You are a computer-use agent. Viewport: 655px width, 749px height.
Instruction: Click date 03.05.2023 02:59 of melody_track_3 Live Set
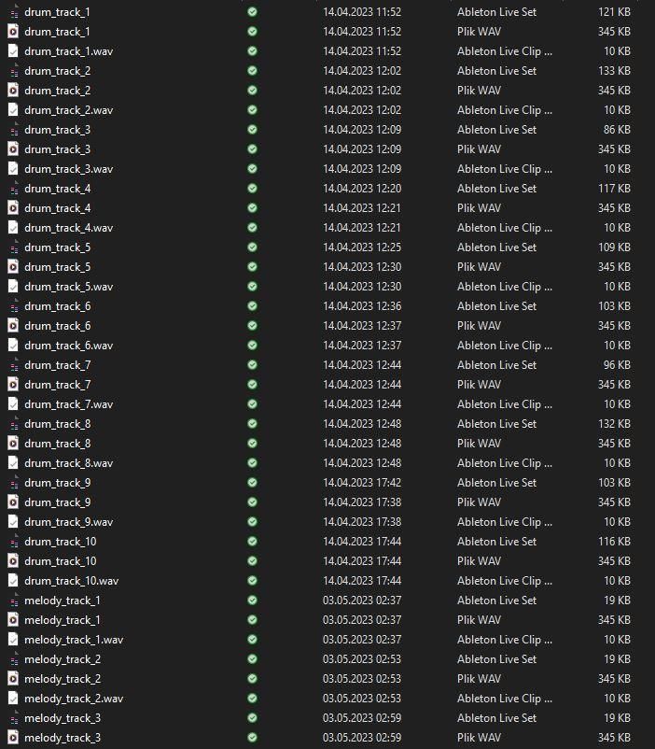[362, 717]
